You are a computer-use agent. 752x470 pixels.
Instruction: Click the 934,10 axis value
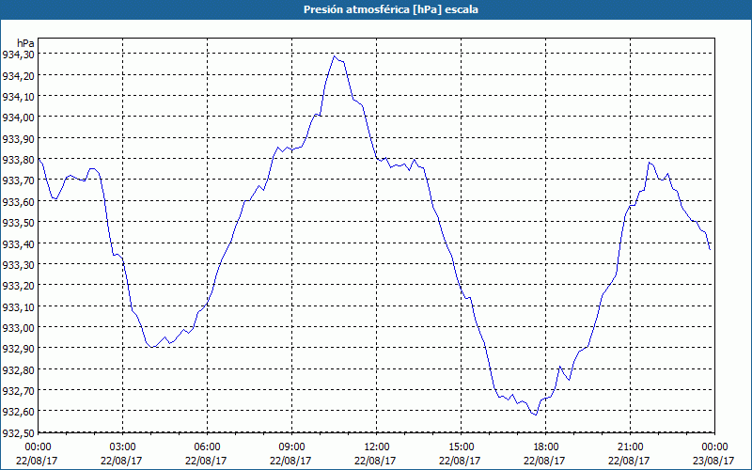[19, 97]
